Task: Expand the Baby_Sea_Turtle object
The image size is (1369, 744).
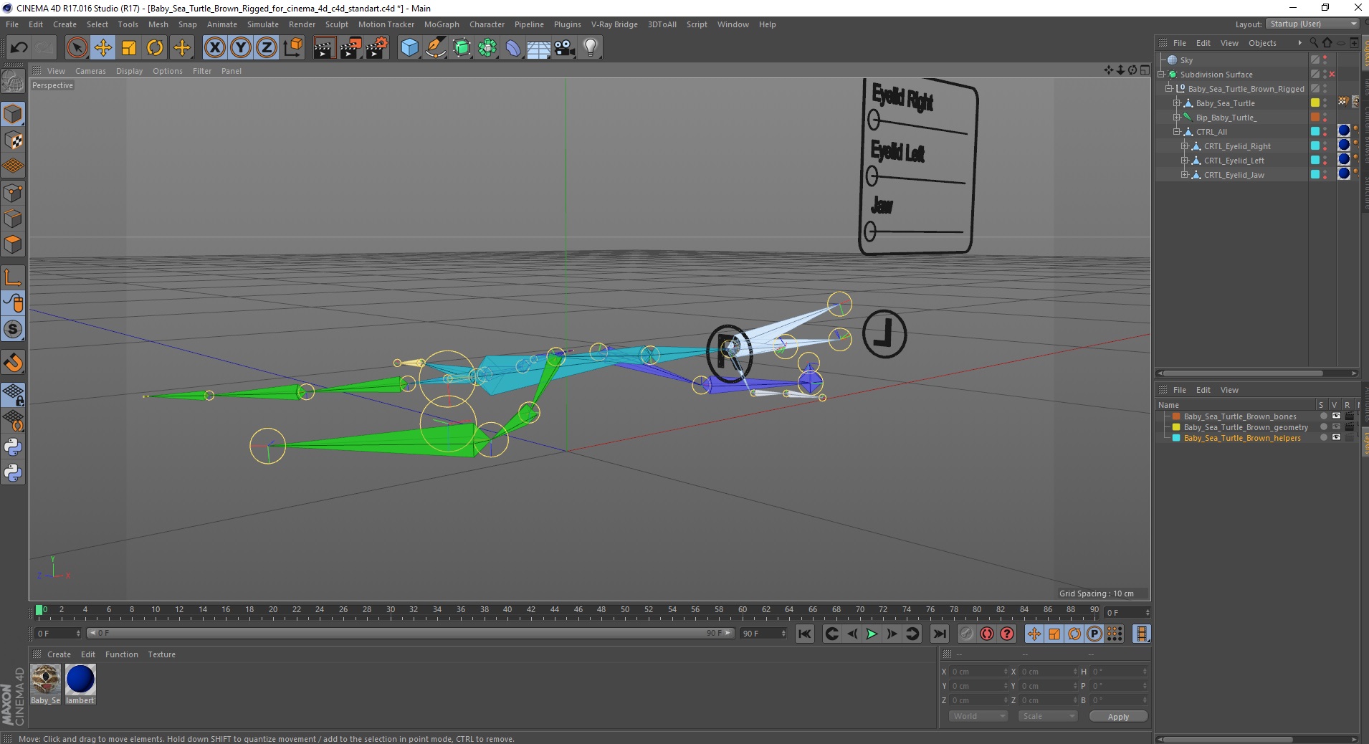Action: click(x=1177, y=103)
